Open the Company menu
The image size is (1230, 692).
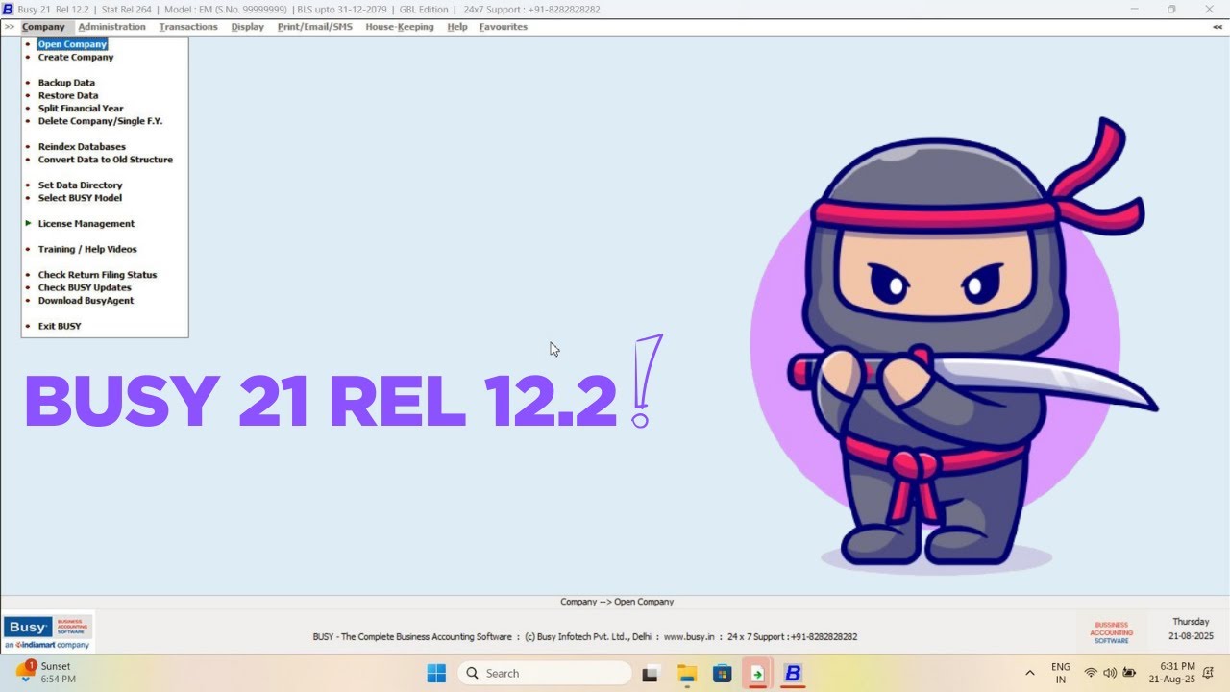coord(43,27)
